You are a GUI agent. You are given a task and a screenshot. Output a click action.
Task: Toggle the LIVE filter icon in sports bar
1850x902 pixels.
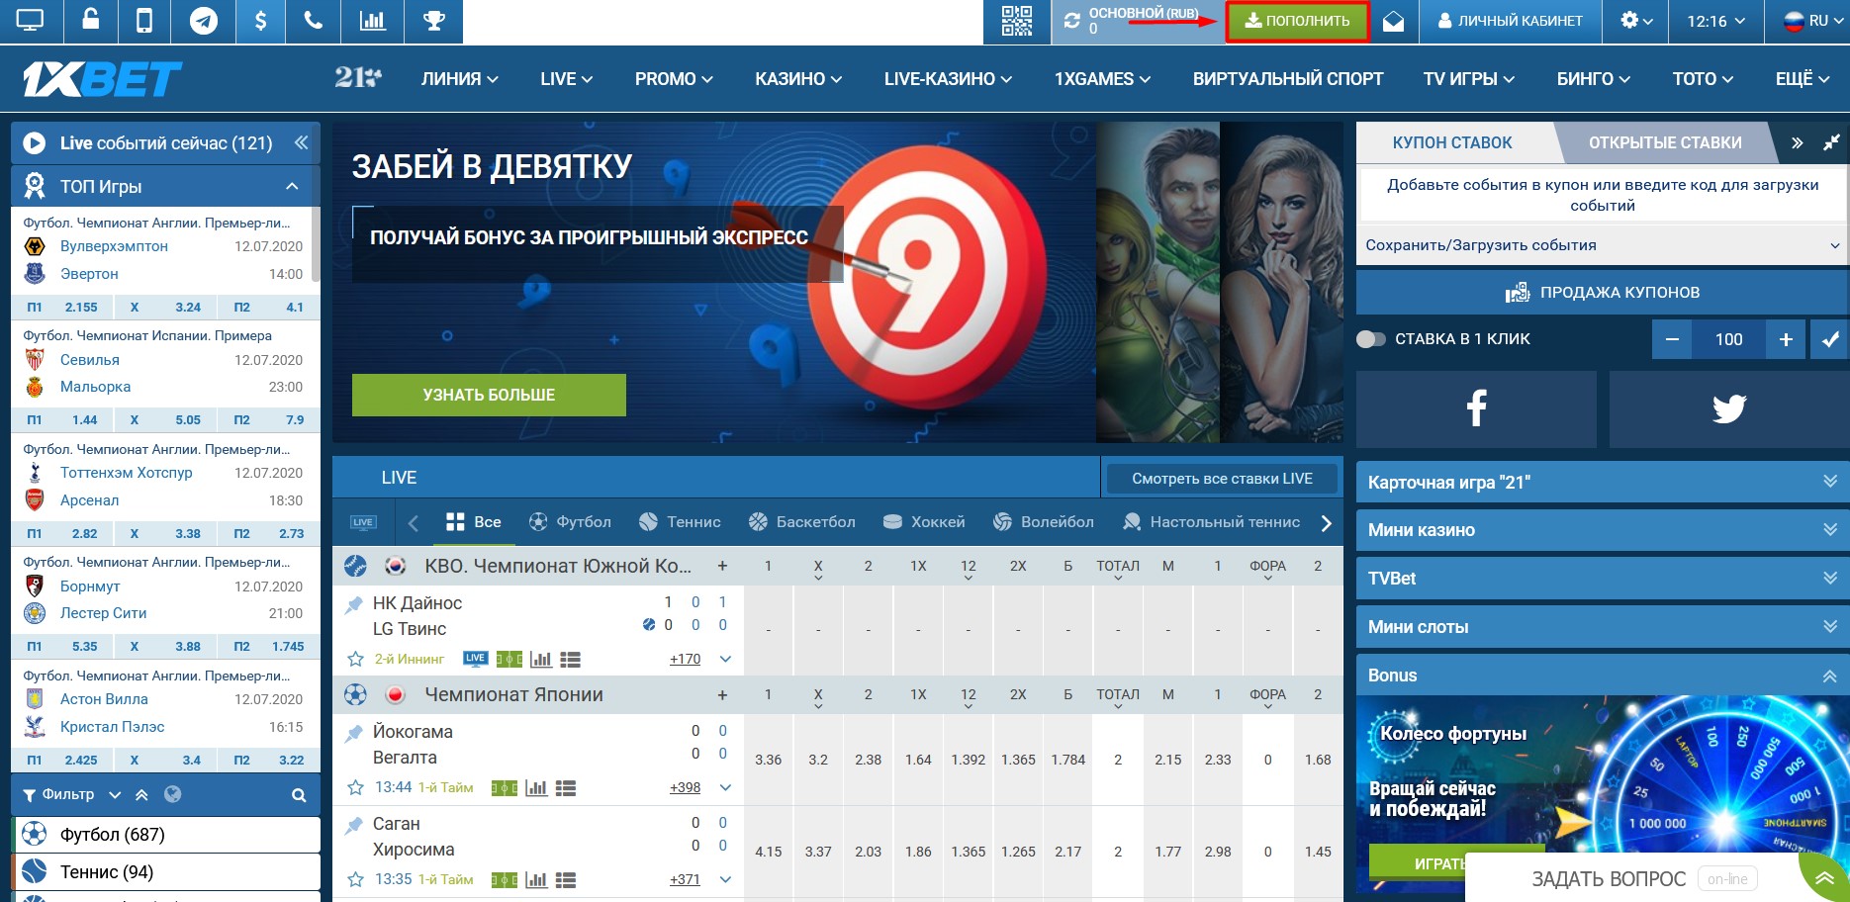point(363,522)
